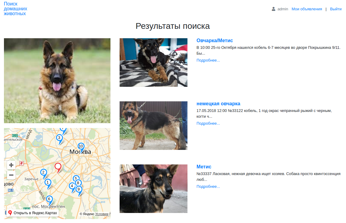This screenshot has width=346, height=223.
Task: Click description text starting №33337 Ласковая
Action: click(x=268, y=177)
